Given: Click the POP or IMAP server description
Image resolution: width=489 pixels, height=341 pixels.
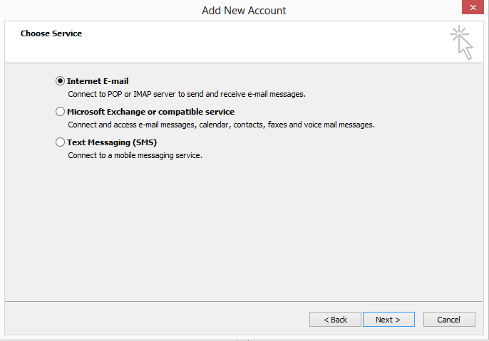Looking at the screenshot, I should pos(187,94).
